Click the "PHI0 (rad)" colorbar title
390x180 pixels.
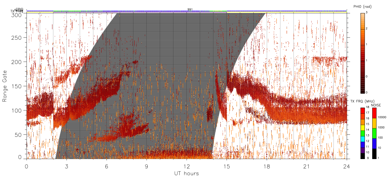click(x=363, y=7)
